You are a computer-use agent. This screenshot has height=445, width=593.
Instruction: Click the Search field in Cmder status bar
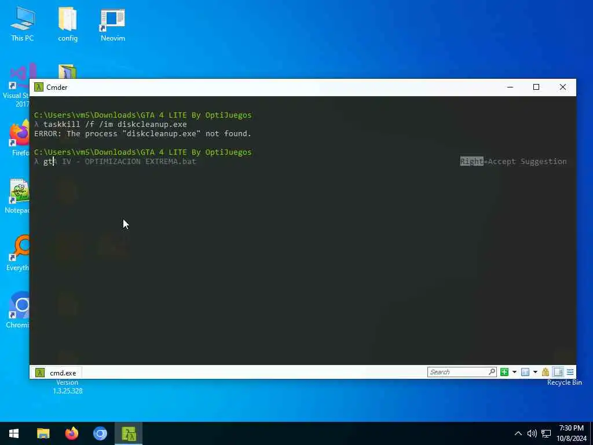462,372
